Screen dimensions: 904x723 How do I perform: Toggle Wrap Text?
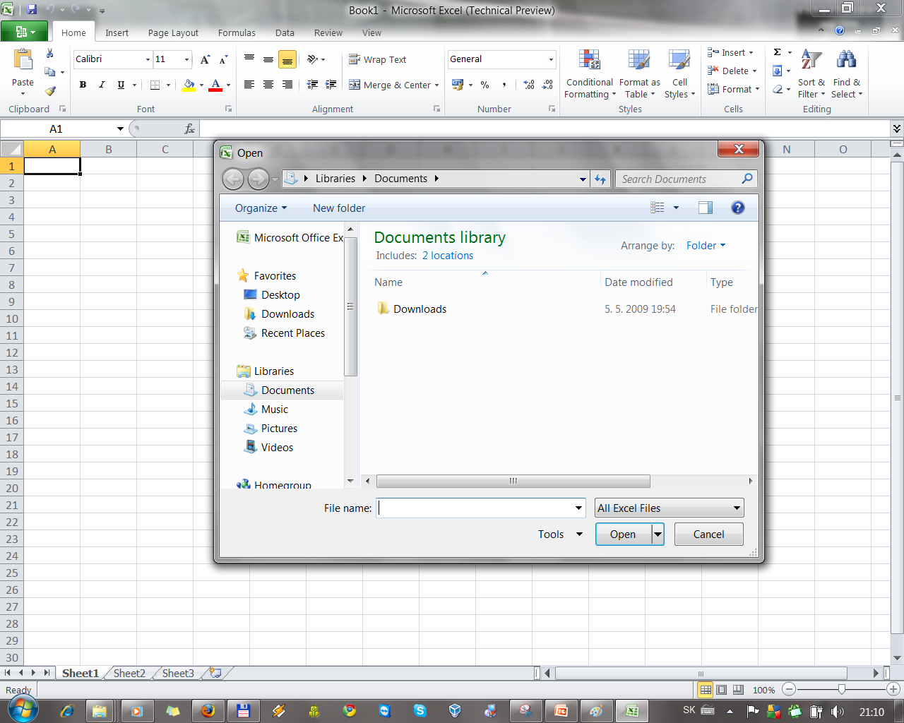click(378, 60)
